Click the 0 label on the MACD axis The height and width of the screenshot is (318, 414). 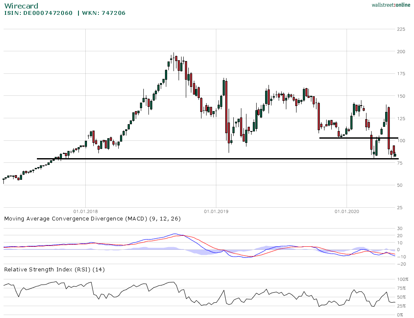pos(398,250)
